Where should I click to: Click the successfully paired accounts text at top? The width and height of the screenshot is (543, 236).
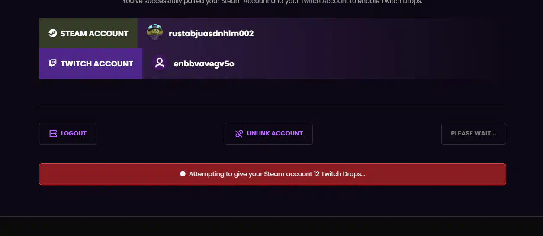coord(272,2)
